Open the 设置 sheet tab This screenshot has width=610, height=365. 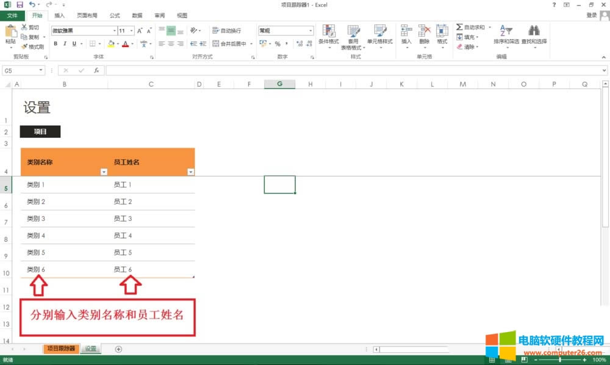tap(90, 349)
